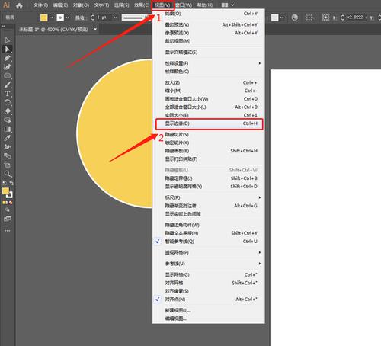Toggle 隐藏画板(B) hide artboards item
The image size is (381, 346).
pos(208,151)
